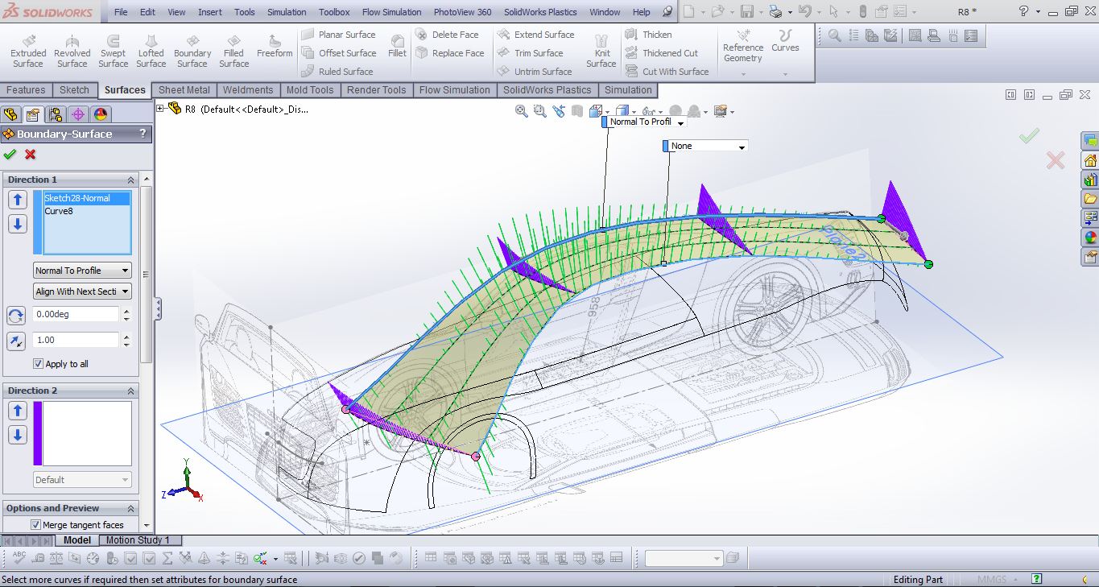1099x587 pixels.
Task: Select the Swept Surface tool
Action: tap(113, 51)
